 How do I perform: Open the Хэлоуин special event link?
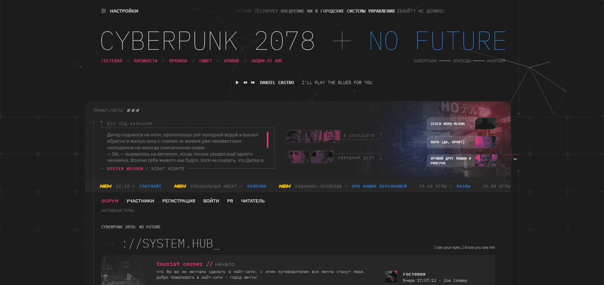(x=256, y=186)
